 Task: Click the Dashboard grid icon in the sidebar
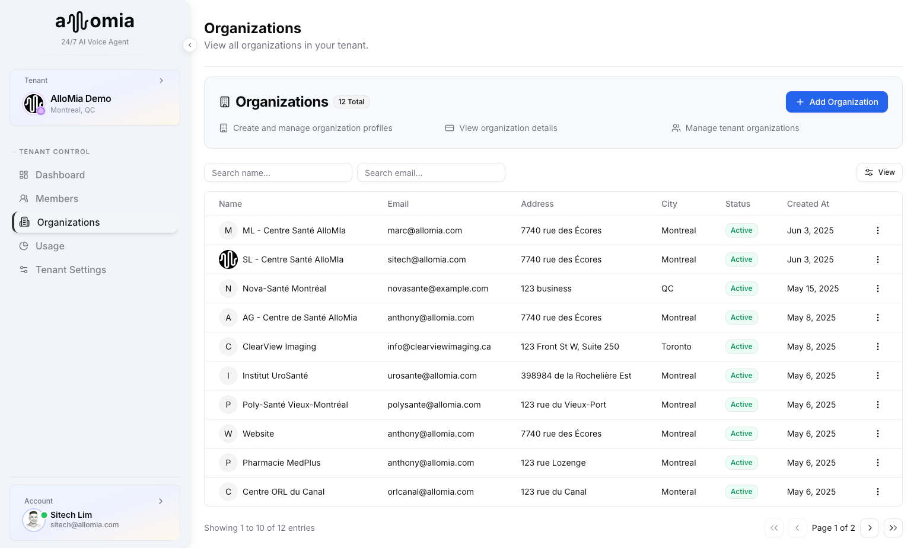pyautogui.click(x=24, y=175)
